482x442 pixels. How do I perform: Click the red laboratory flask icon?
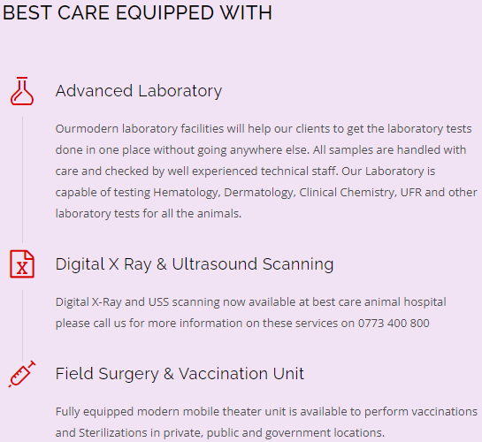click(x=22, y=91)
